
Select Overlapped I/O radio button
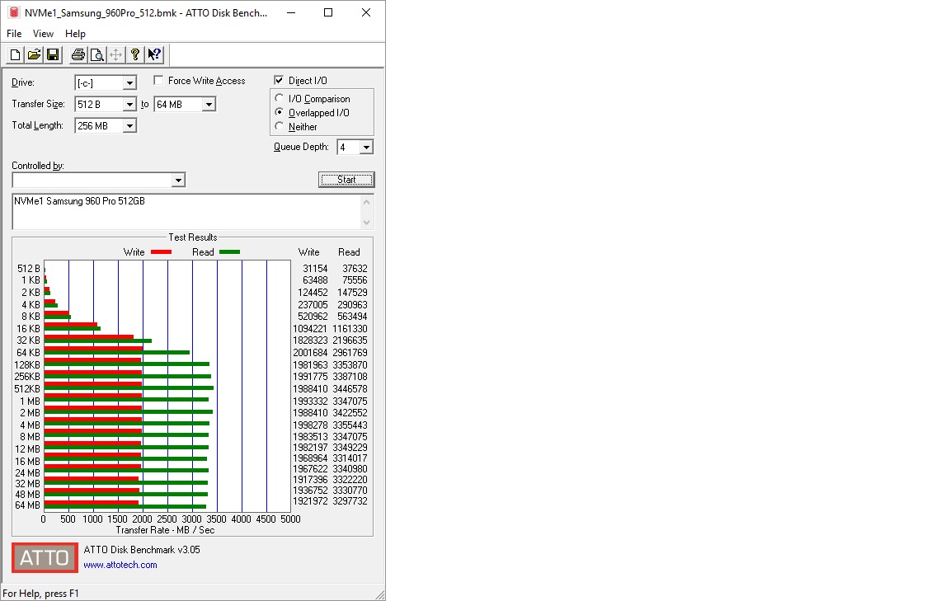coord(280,112)
